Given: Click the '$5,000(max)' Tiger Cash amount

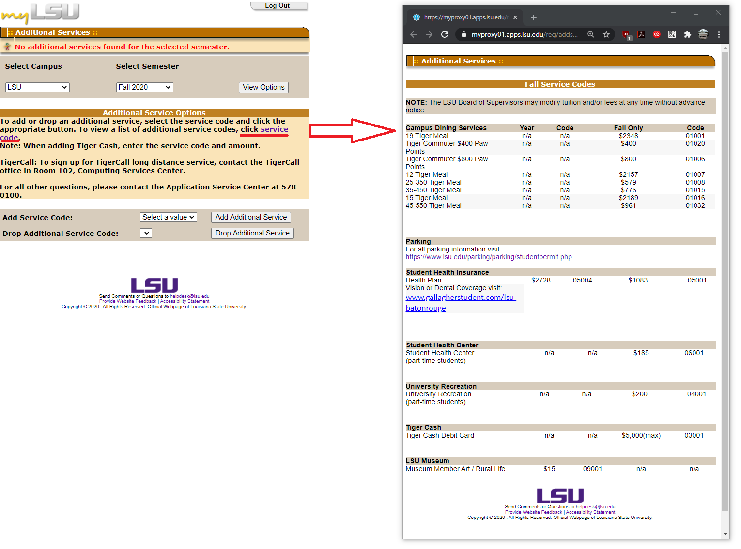Looking at the screenshot, I should click(x=641, y=435).
